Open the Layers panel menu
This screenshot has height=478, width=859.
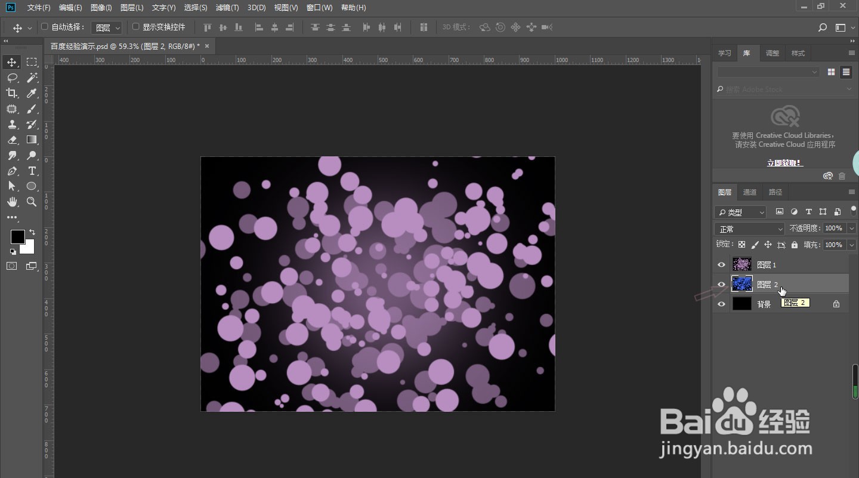tap(852, 192)
